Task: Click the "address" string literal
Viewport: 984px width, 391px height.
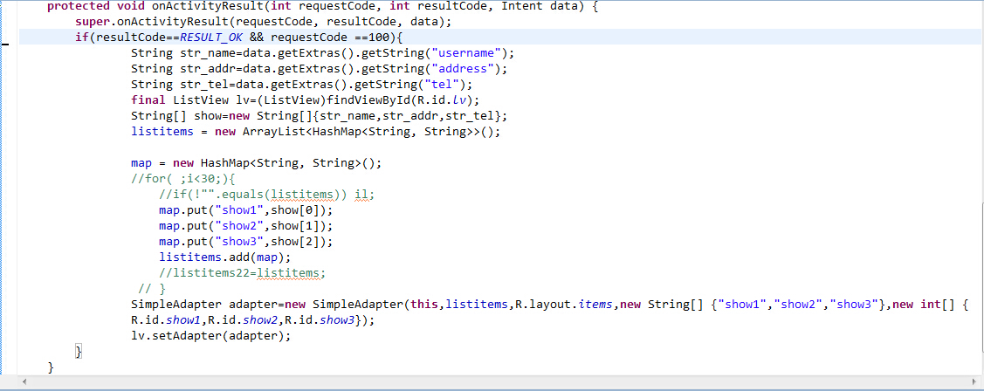Action: [463, 69]
